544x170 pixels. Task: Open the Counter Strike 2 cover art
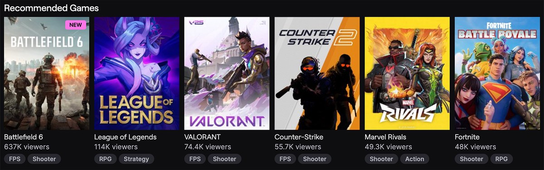(317, 73)
